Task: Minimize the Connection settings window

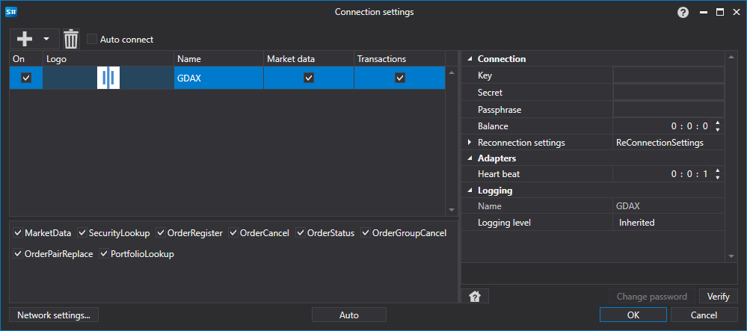Action: (x=704, y=13)
